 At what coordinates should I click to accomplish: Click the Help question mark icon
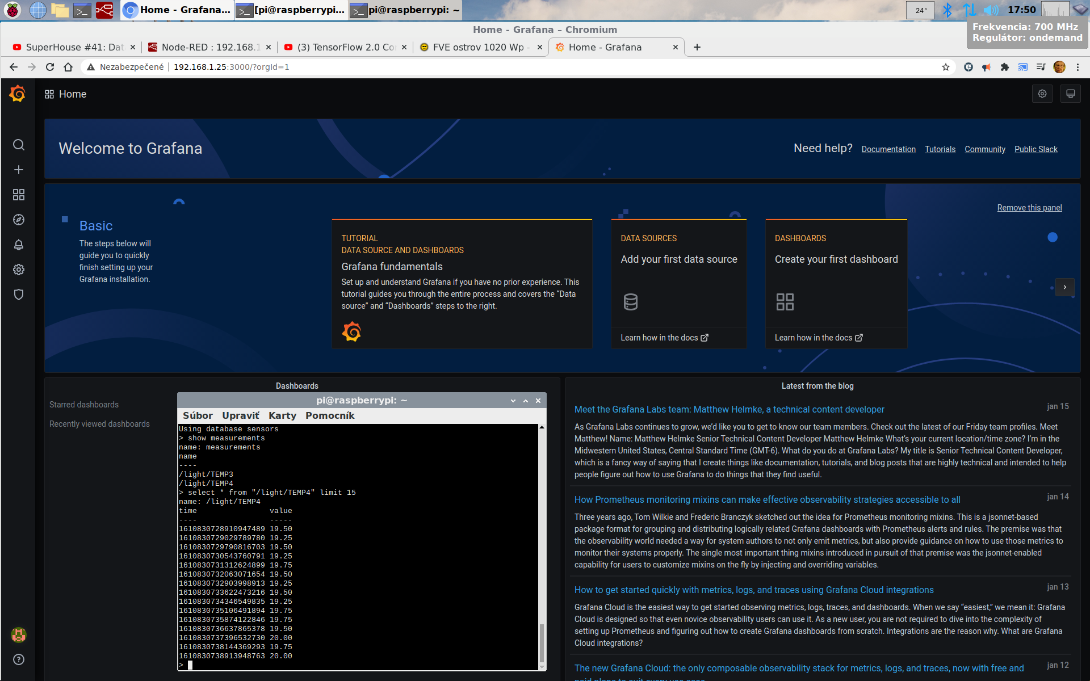19,659
